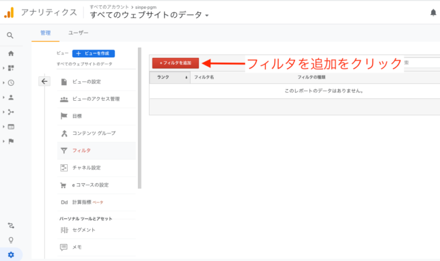Viewport: 440px width, 261px height.
Task: Click the people icon for ビューのアクセス管理
Action: tap(64, 99)
